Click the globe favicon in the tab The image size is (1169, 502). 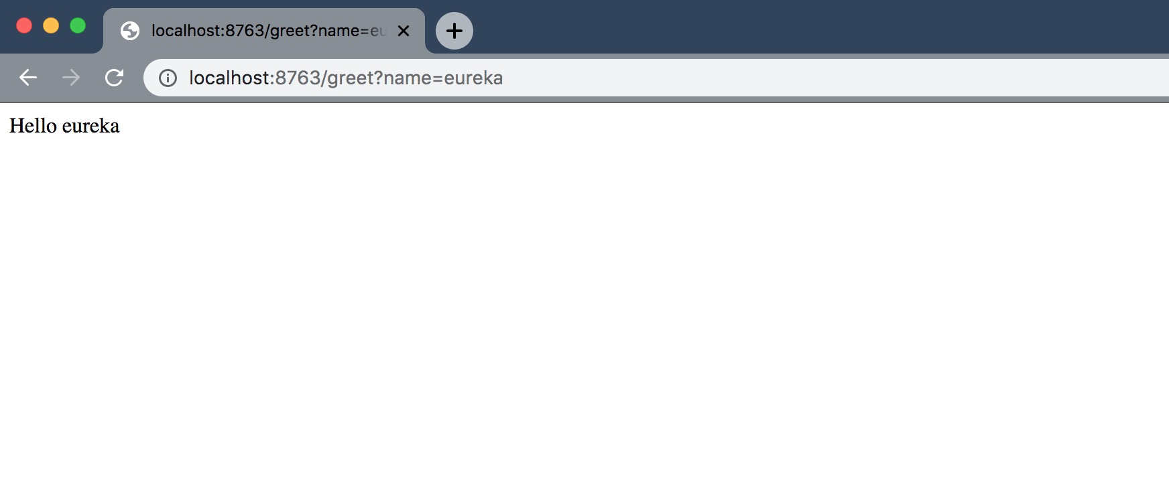pyautogui.click(x=130, y=31)
